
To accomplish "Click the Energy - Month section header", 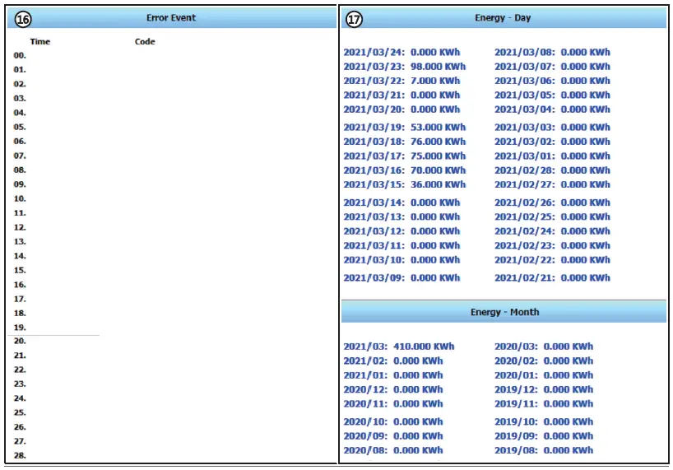I will pos(504,312).
